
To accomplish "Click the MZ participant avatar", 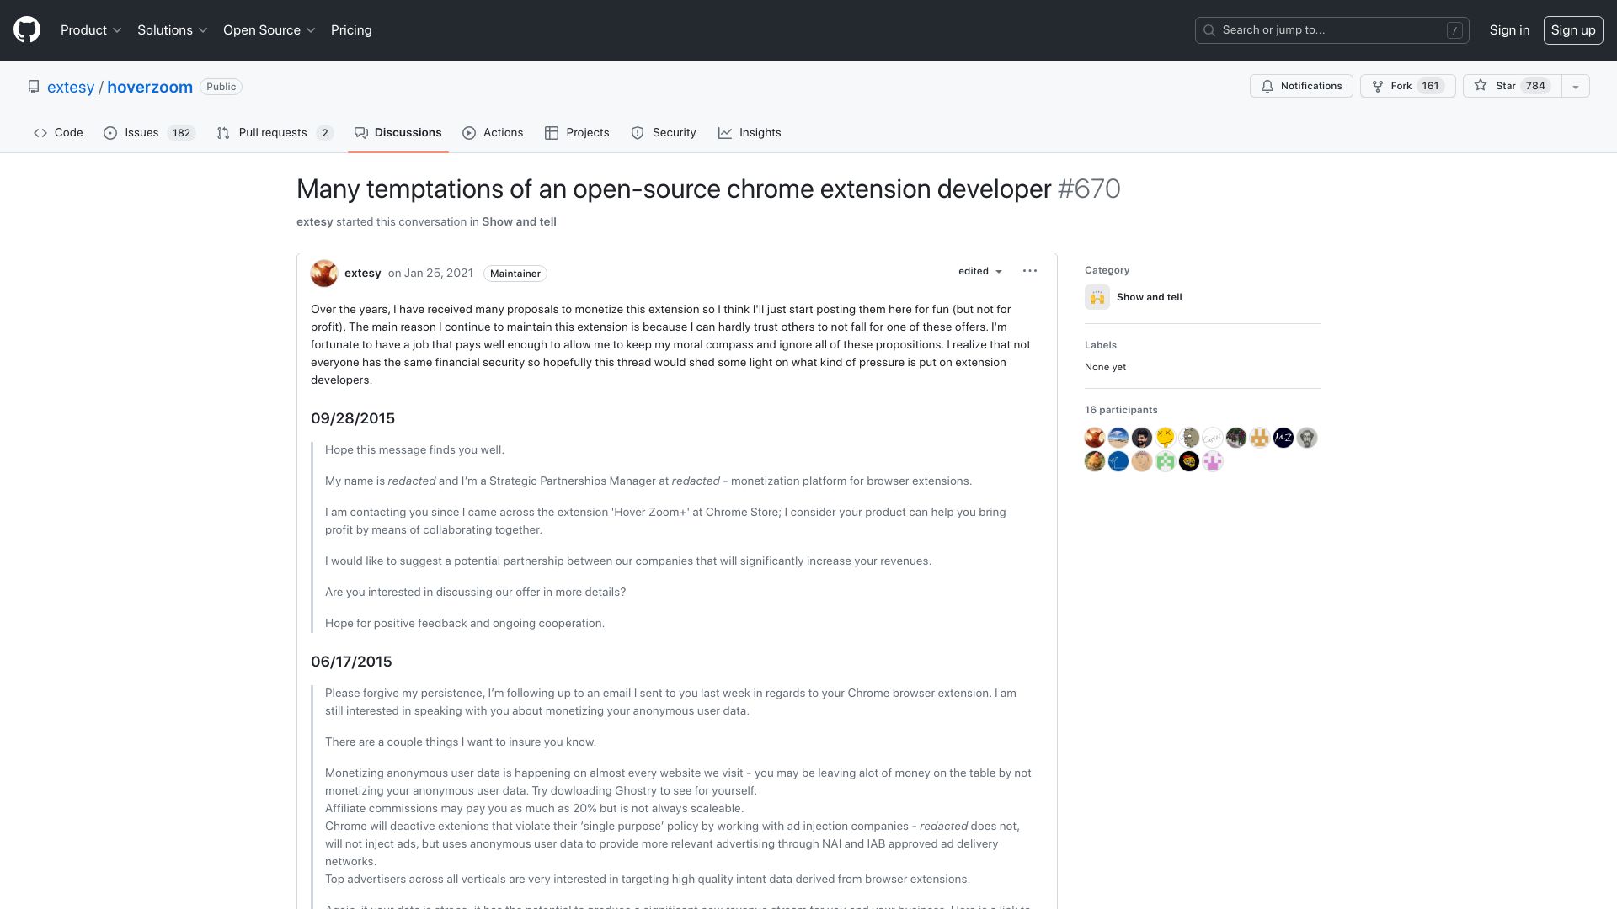I will [1283, 438].
